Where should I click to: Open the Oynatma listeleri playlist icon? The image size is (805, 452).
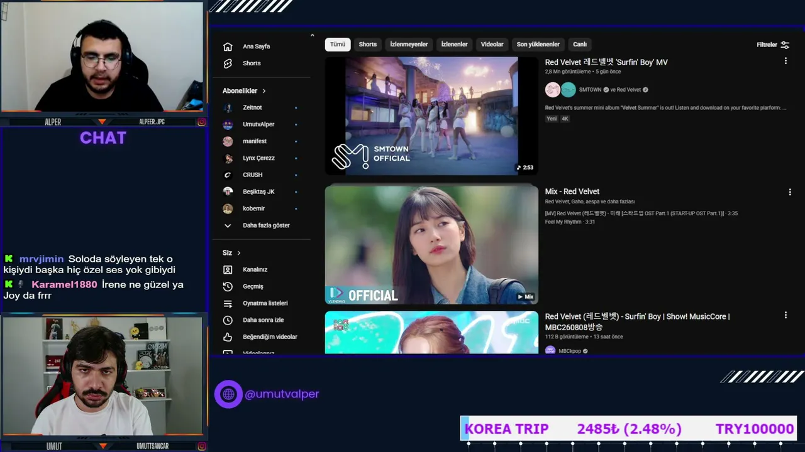(x=228, y=303)
